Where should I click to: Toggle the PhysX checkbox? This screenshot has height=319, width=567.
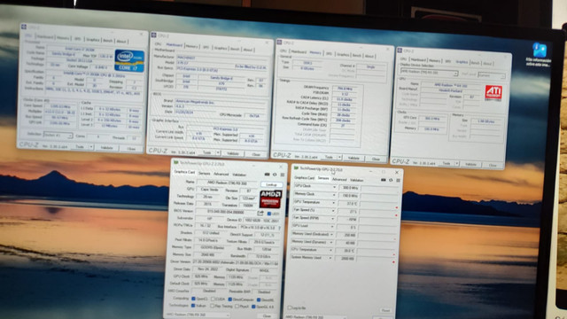click(x=237, y=307)
